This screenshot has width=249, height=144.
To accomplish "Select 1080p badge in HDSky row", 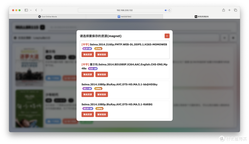I will [98, 88].
